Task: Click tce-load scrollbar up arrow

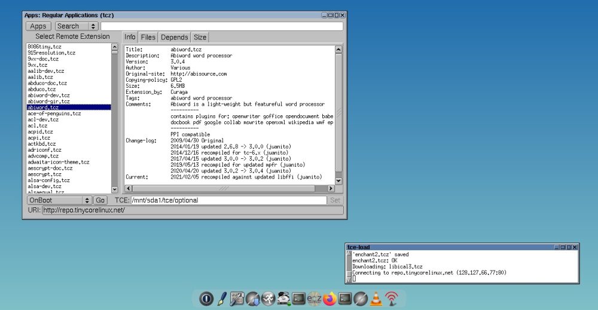Action: tap(349, 254)
